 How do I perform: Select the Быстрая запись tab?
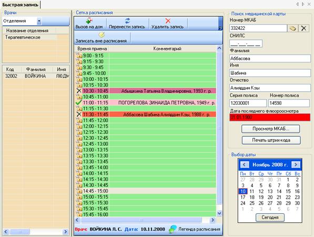point(20,5)
